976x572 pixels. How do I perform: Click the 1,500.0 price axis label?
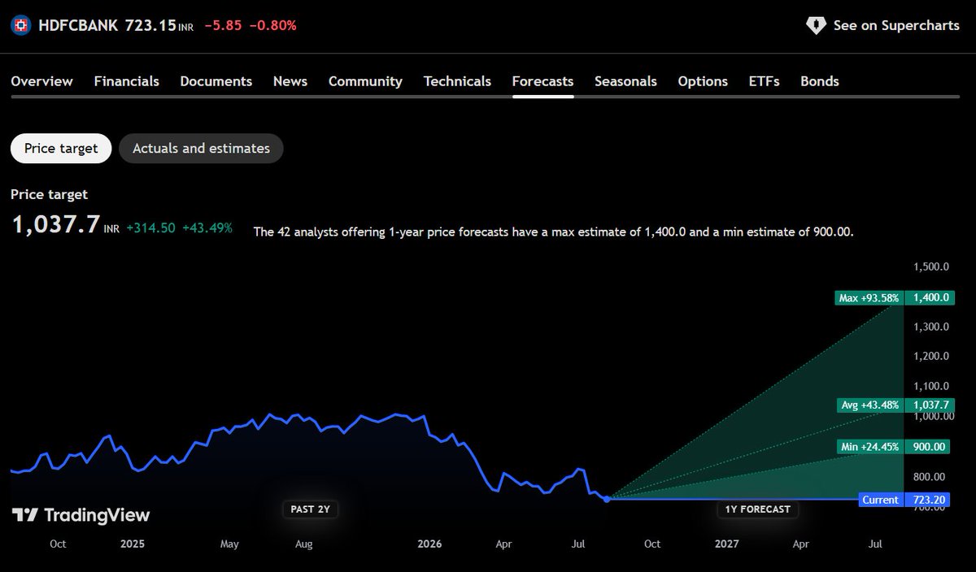click(x=931, y=266)
